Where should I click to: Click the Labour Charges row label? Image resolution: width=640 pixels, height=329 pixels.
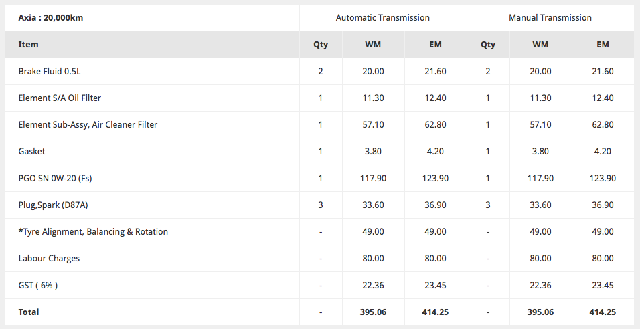tap(49, 259)
